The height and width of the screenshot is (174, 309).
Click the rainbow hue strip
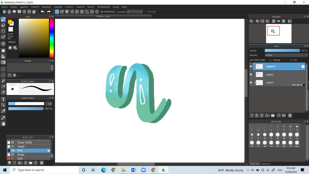(x=52, y=38)
